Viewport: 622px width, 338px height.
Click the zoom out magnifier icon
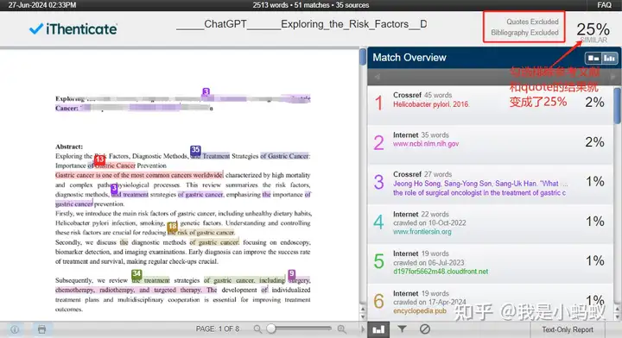point(257,329)
